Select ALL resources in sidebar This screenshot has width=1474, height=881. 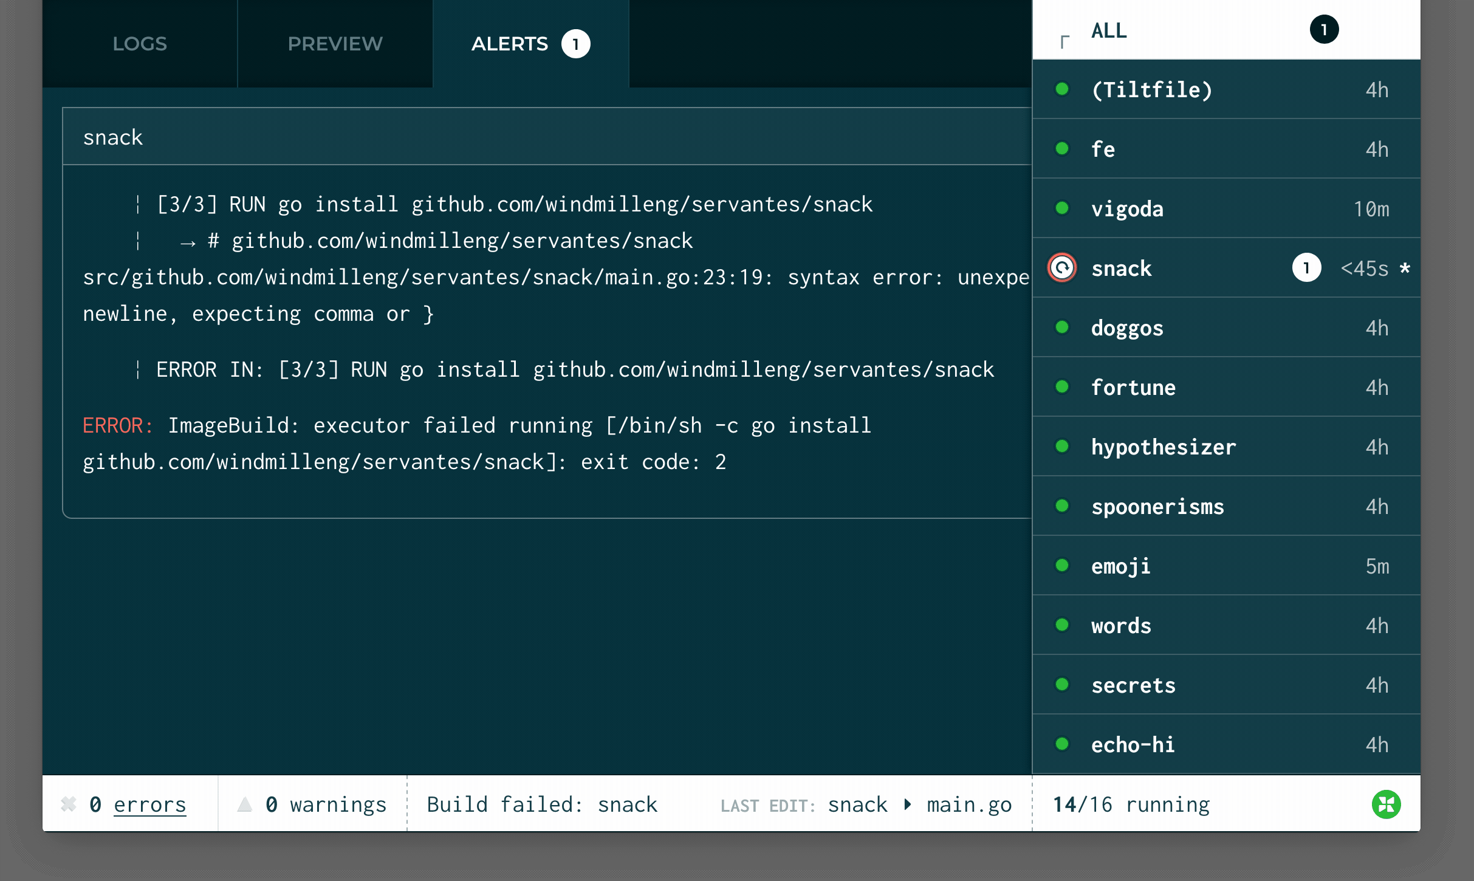pos(1226,30)
